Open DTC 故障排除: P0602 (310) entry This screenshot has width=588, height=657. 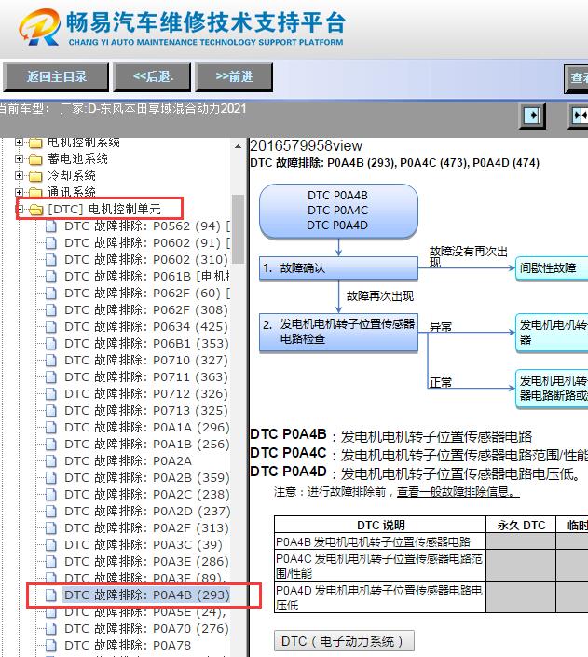[146, 260]
